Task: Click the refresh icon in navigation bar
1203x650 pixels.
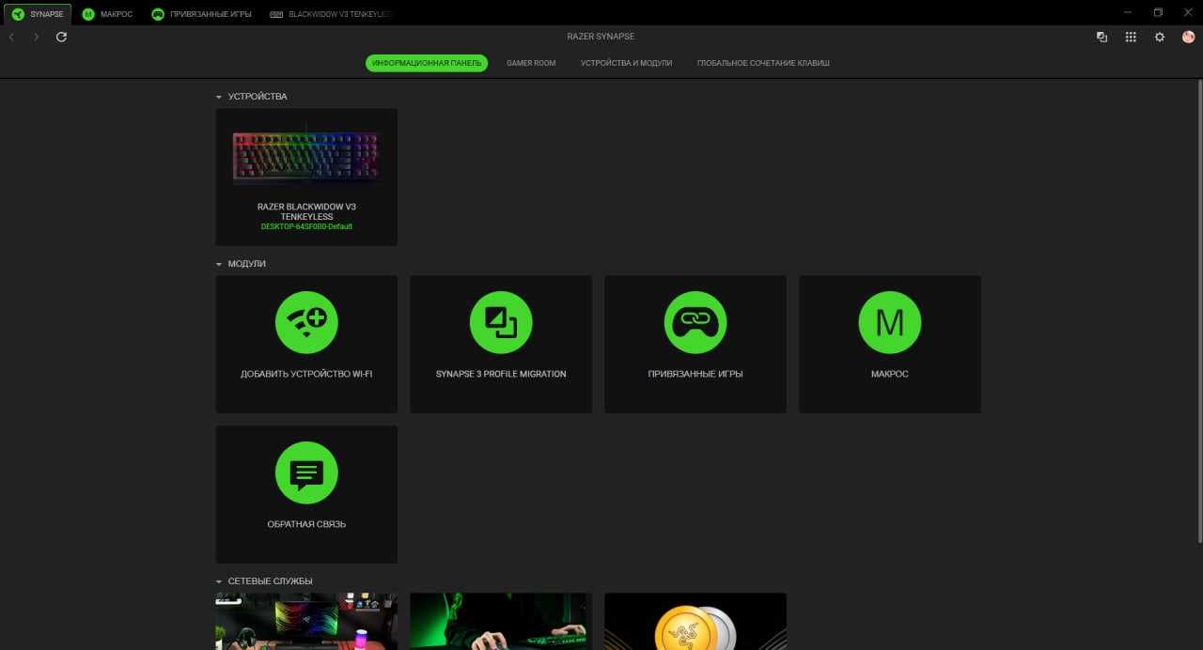Action: click(61, 37)
